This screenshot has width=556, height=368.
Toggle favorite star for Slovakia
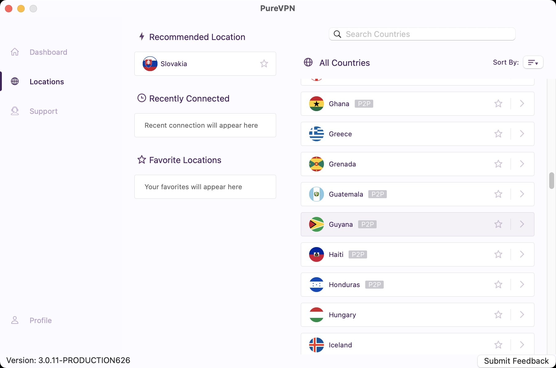(x=264, y=64)
